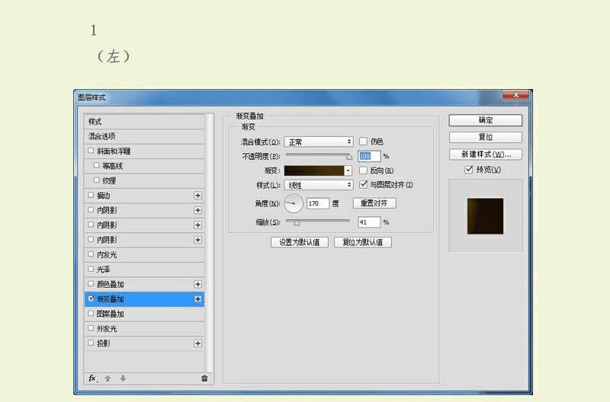Select the 混合选项 list item
Viewport: 610px width, 402px height.
click(144, 136)
